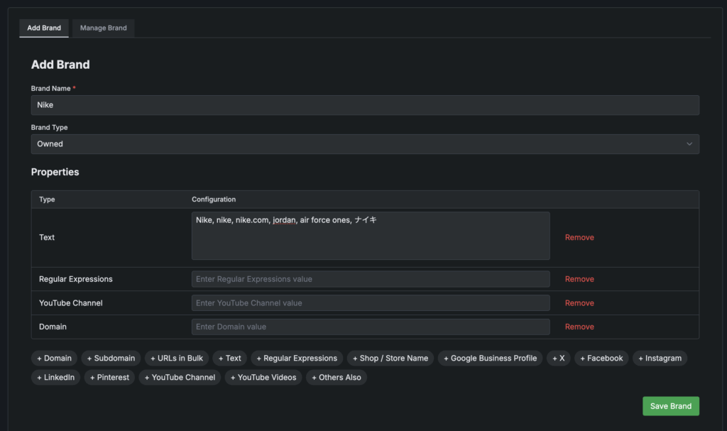The image size is (727, 431).
Task: Click the Domain value input field
Action: pyautogui.click(x=370, y=327)
